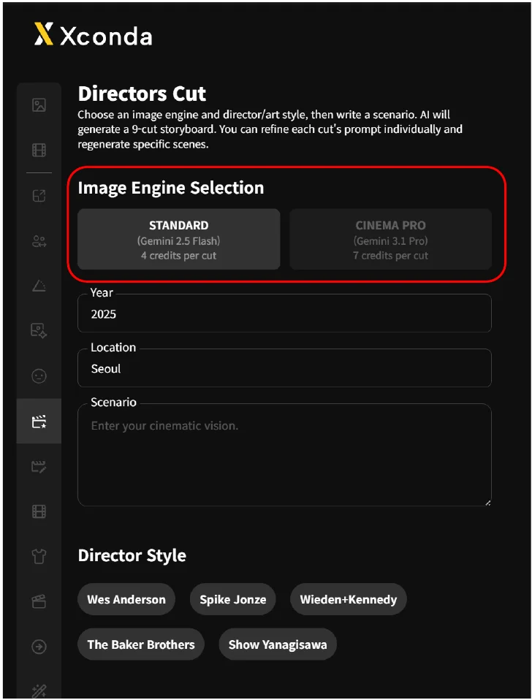Viewport: 532px width, 700px height.
Task: Select the smiley face sidebar icon
Action: click(39, 376)
